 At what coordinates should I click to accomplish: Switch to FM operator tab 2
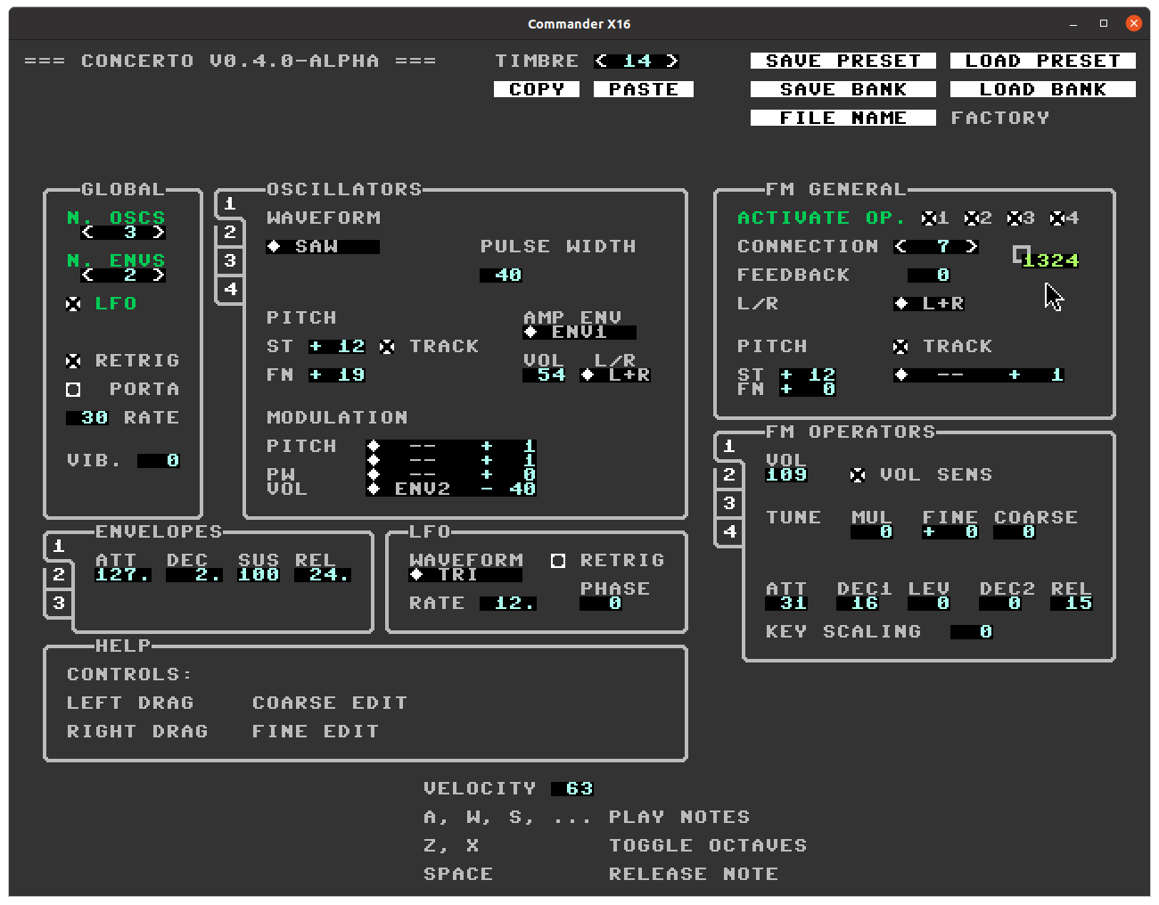coord(729,474)
